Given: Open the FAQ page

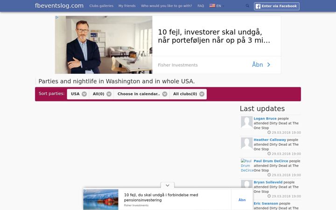Looking at the screenshot, I should tap(201, 6).
